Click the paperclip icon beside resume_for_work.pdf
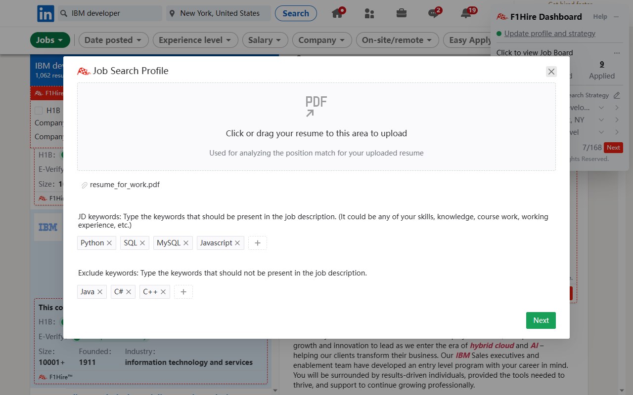Screen dimensions: 633x395 pyautogui.click(x=84, y=185)
